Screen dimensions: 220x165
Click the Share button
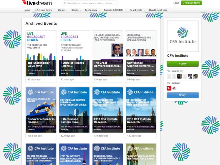pos(182,95)
